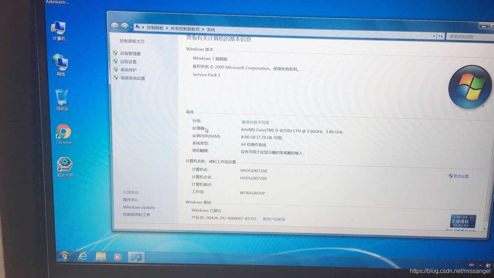Click the 正版授权 genuine software badge

[463, 221]
